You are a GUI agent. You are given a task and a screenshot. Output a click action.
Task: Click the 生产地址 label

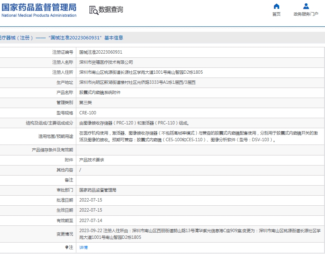(65, 83)
